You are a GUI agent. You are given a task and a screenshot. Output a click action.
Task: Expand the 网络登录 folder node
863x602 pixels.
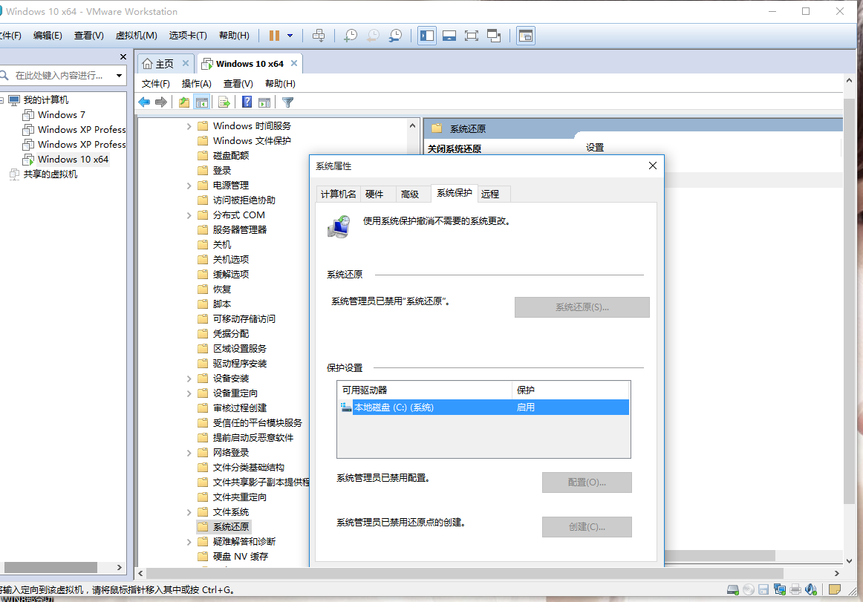(189, 453)
